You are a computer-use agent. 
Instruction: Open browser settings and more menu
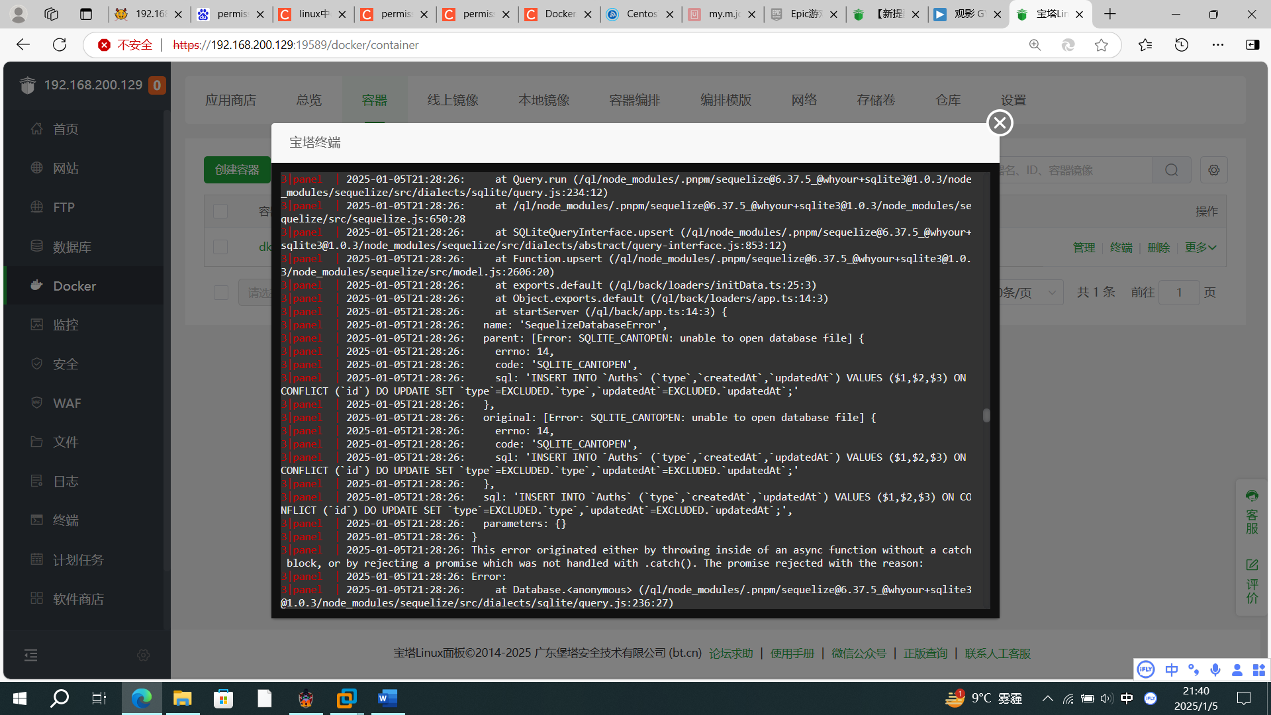[x=1218, y=44]
